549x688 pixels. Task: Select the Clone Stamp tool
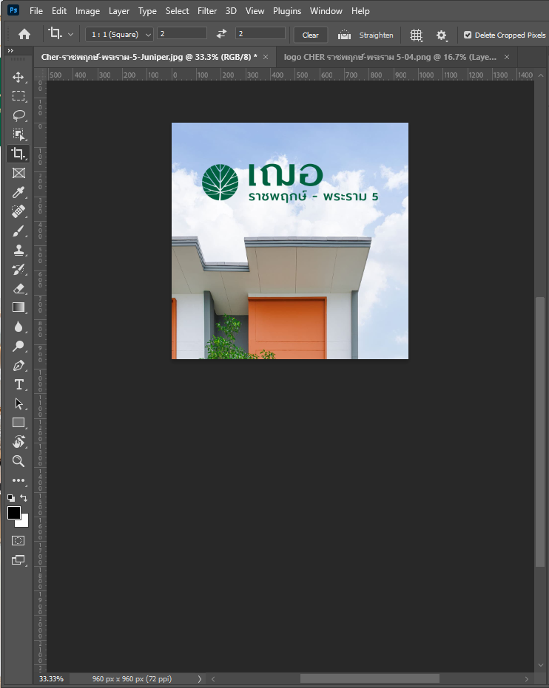pos(18,250)
